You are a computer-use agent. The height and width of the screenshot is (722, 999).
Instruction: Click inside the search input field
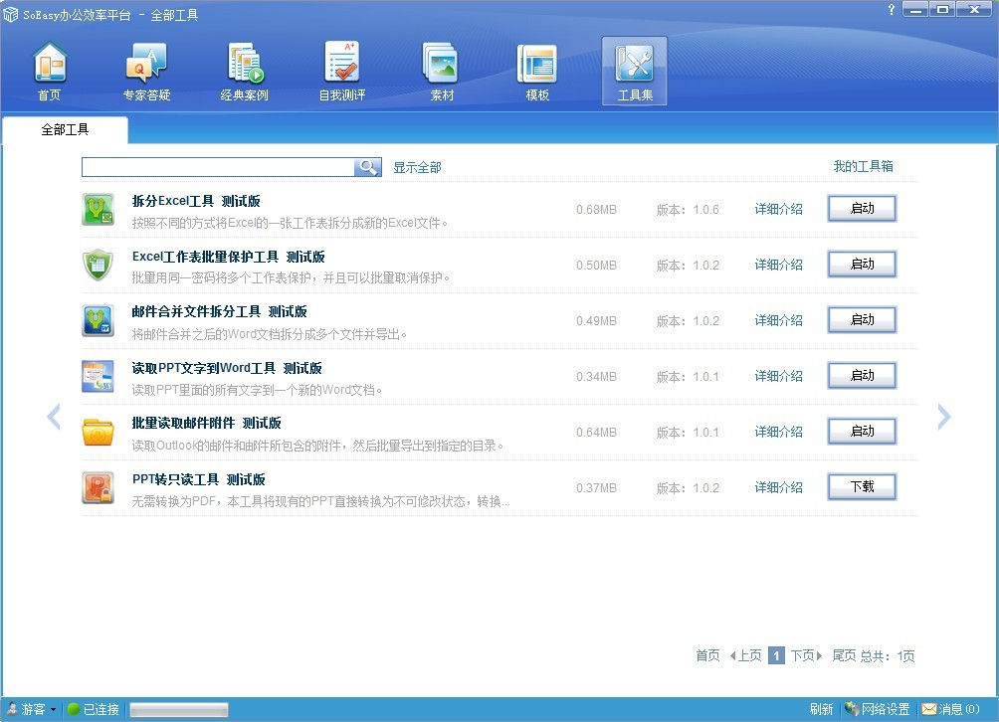[x=219, y=167]
